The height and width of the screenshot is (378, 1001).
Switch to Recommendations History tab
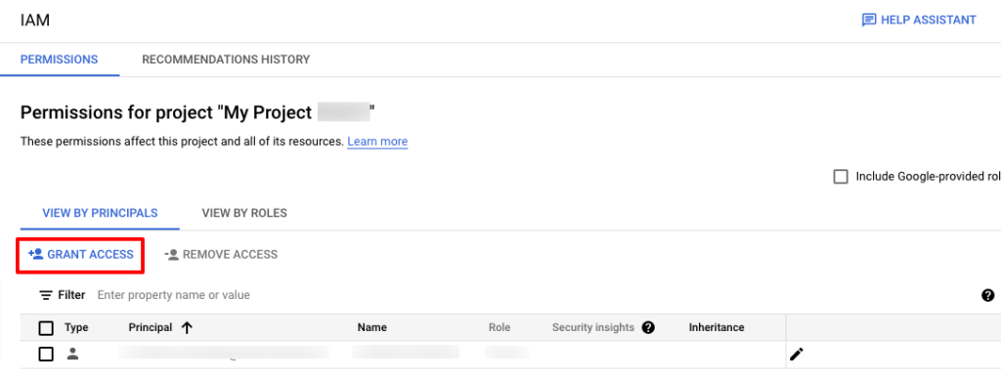tap(226, 60)
